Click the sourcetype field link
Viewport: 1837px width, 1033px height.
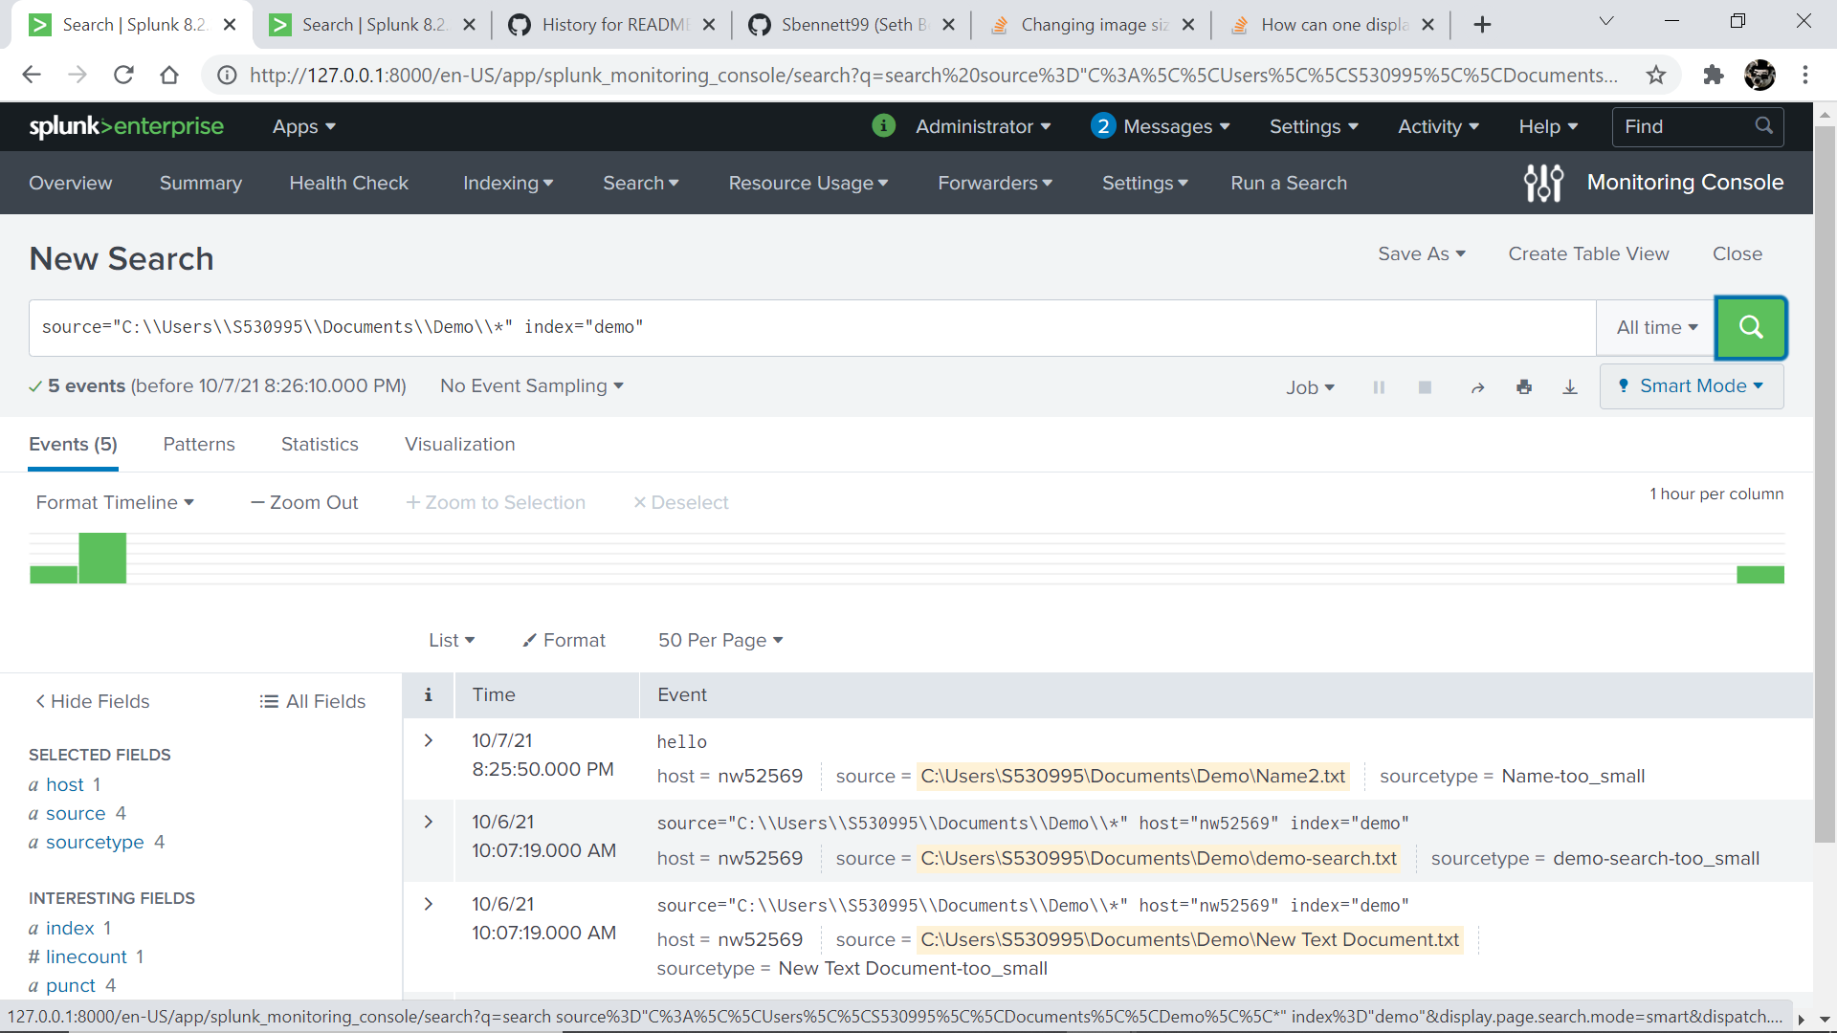click(95, 842)
